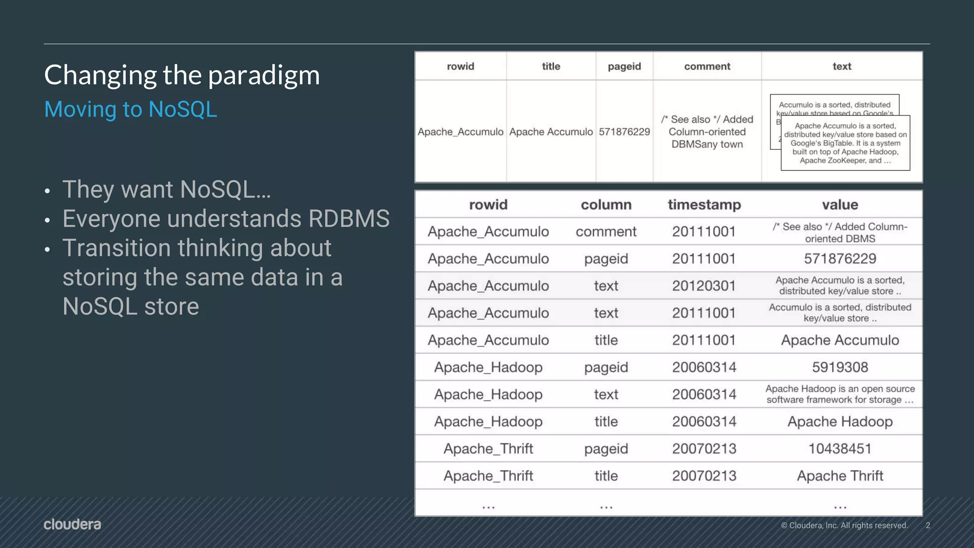Screen dimensions: 974x548
Task: Click the Cloudera copyright notice text
Action: click(x=844, y=525)
